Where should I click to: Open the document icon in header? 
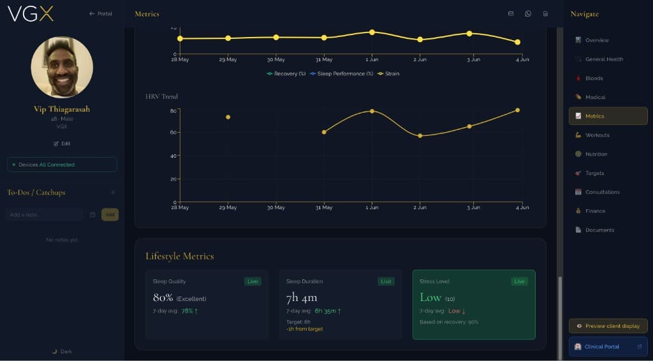tap(545, 14)
